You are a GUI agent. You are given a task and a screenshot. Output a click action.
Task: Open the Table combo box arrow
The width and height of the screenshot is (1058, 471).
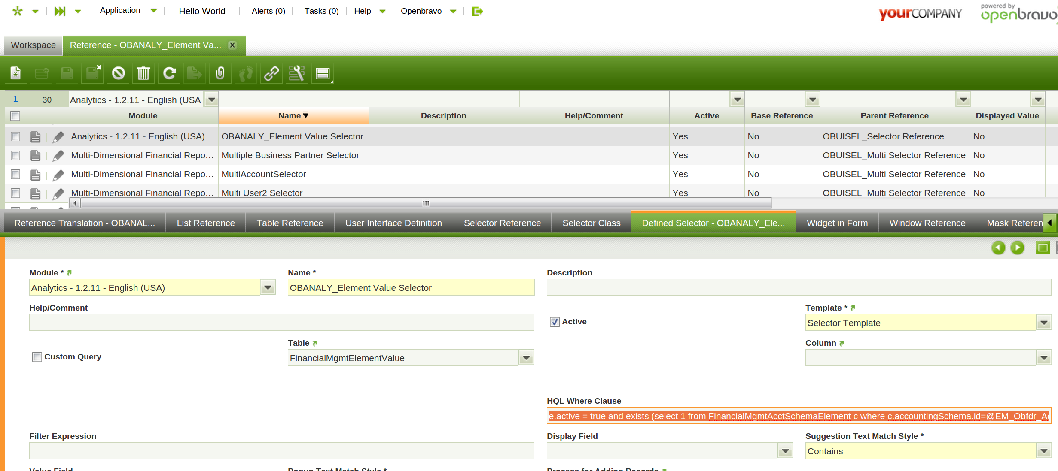[526, 358]
